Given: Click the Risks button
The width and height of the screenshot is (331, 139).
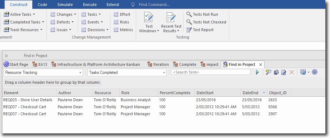Looking at the screenshot, I should (121, 22).
